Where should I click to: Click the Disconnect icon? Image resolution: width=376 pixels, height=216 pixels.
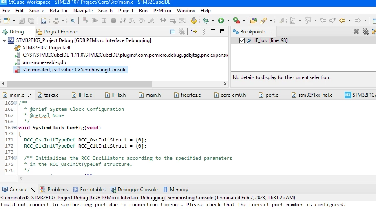[x=122, y=21]
